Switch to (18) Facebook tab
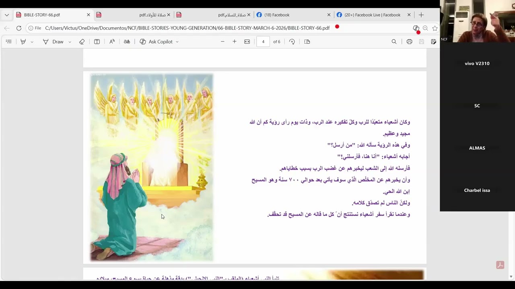The image size is (515, 289). (x=293, y=15)
